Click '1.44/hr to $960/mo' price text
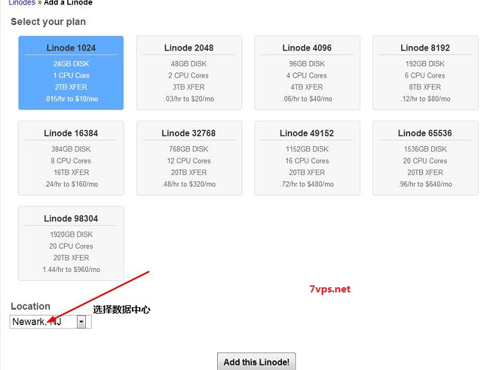This screenshot has width=487, height=370. [71, 269]
